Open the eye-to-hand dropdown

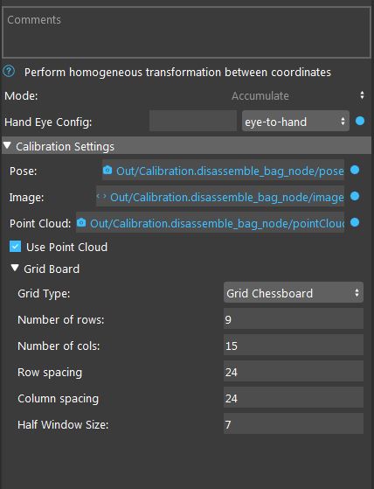tap(295, 121)
